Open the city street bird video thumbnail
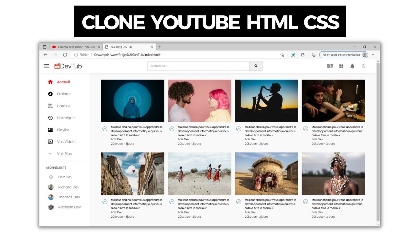 pos(133,174)
